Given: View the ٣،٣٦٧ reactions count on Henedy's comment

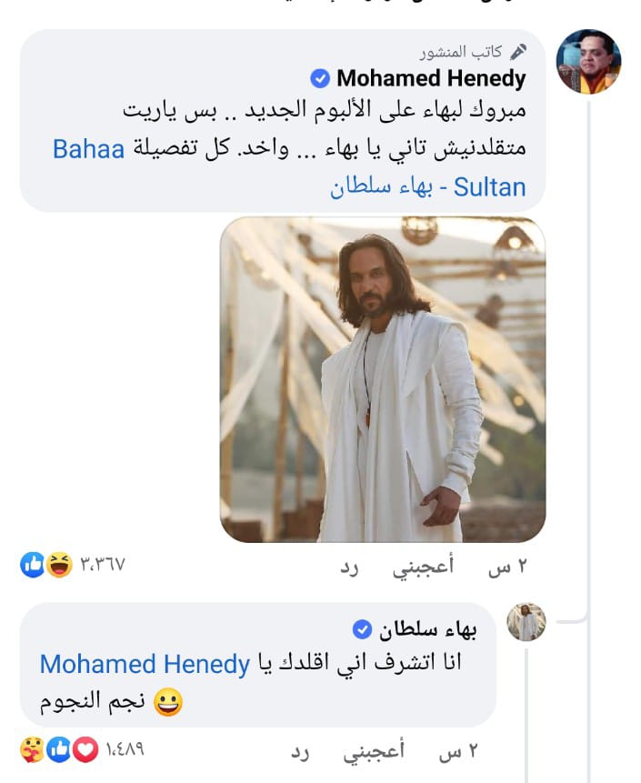Looking at the screenshot, I should pyautogui.click(x=103, y=566).
